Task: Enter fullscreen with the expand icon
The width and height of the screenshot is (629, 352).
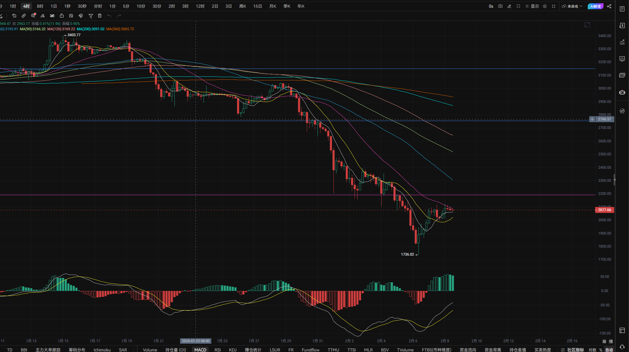Action: click(x=554, y=6)
